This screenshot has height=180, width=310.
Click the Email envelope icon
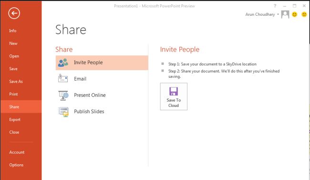[63, 78]
